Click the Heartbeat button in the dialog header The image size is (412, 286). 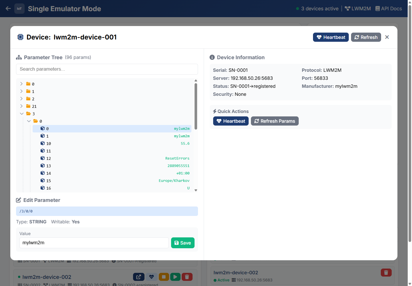tap(331, 37)
